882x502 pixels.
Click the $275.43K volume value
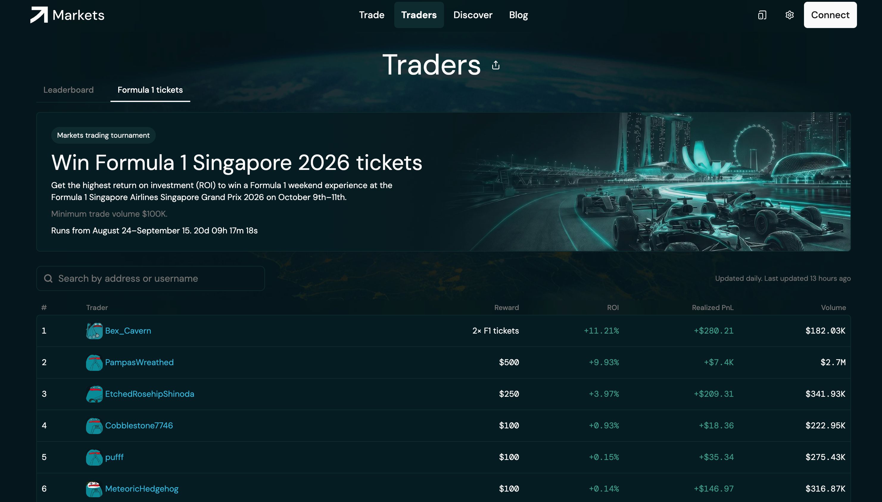tap(825, 457)
